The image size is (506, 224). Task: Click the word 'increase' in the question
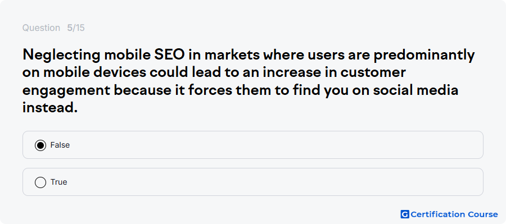click(x=292, y=73)
